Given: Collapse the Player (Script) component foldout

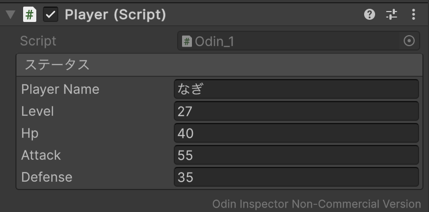Looking at the screenshot, I should [10, 14].
